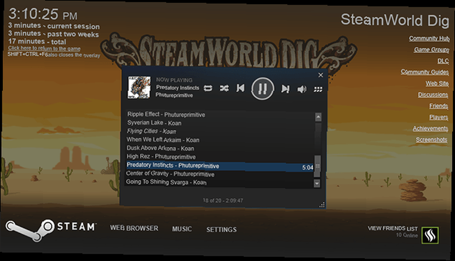The image size is (455, 261).
Task: Click the volume speaker icon
Action: [302, 89]
